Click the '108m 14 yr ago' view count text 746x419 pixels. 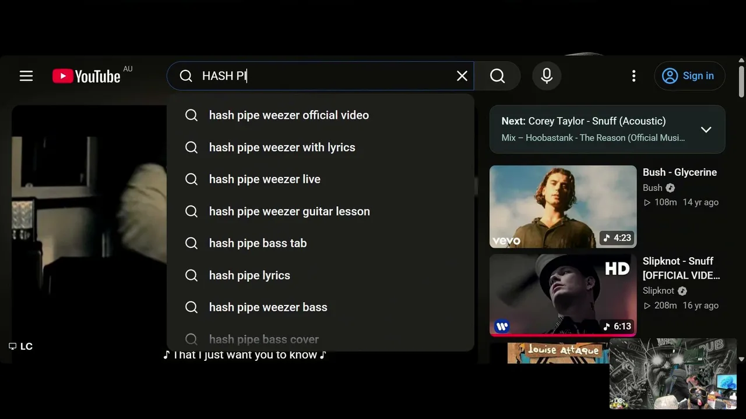click(681, 203)
